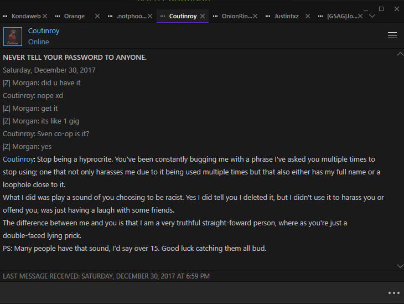404x304 pixels.
Task: Close the [GSAG]Jo chat tab
Action: coord(360,16)
